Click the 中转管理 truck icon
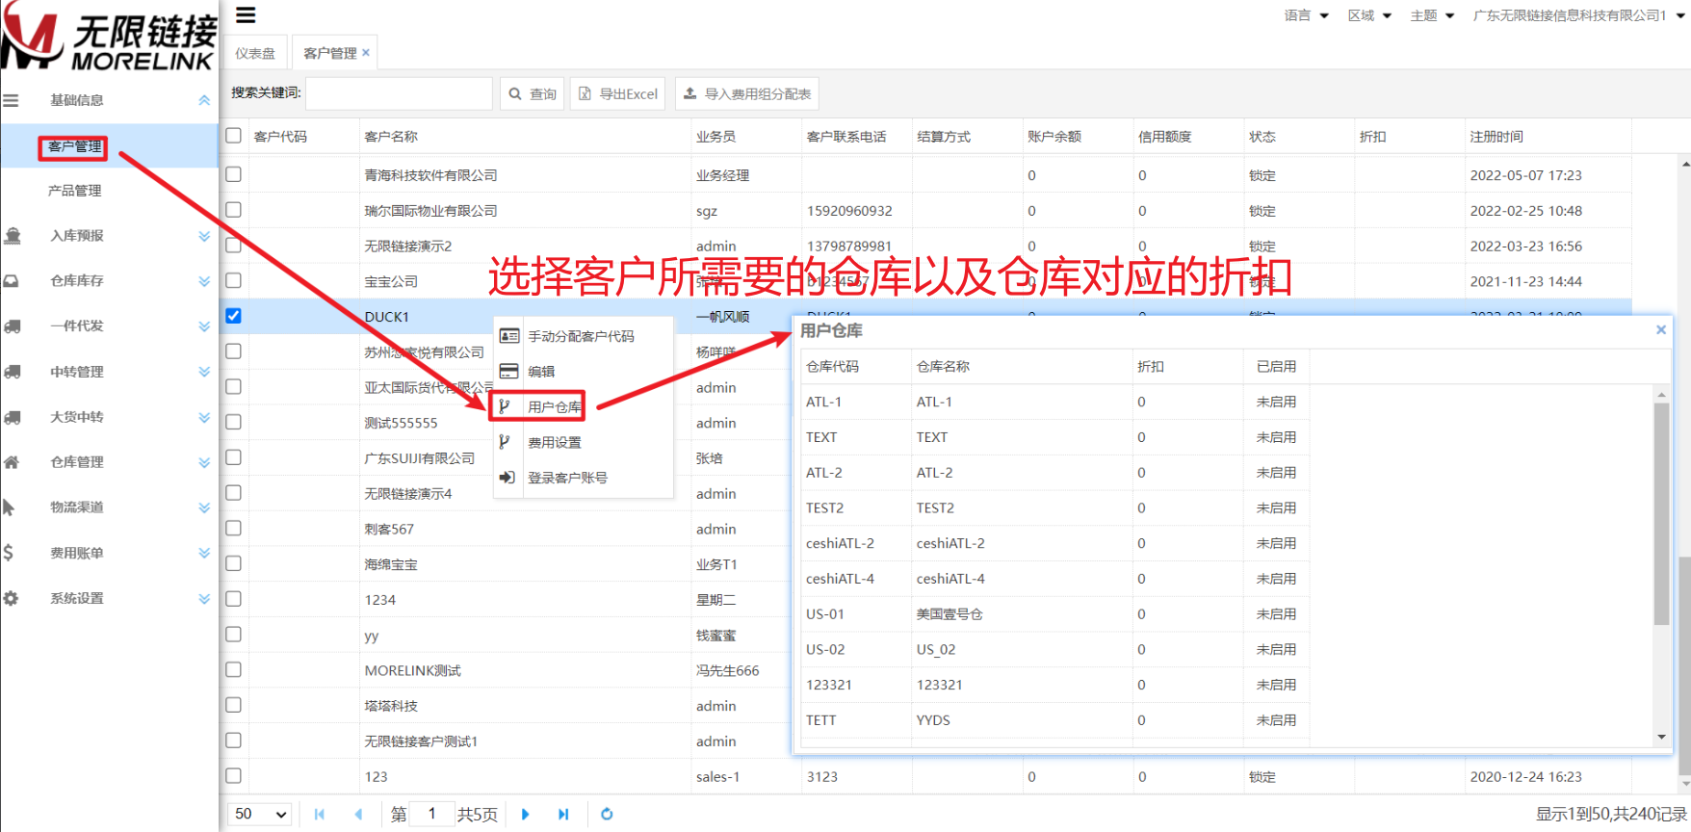The width and height of the screenshot is (1691, 832). pos(13,372)
